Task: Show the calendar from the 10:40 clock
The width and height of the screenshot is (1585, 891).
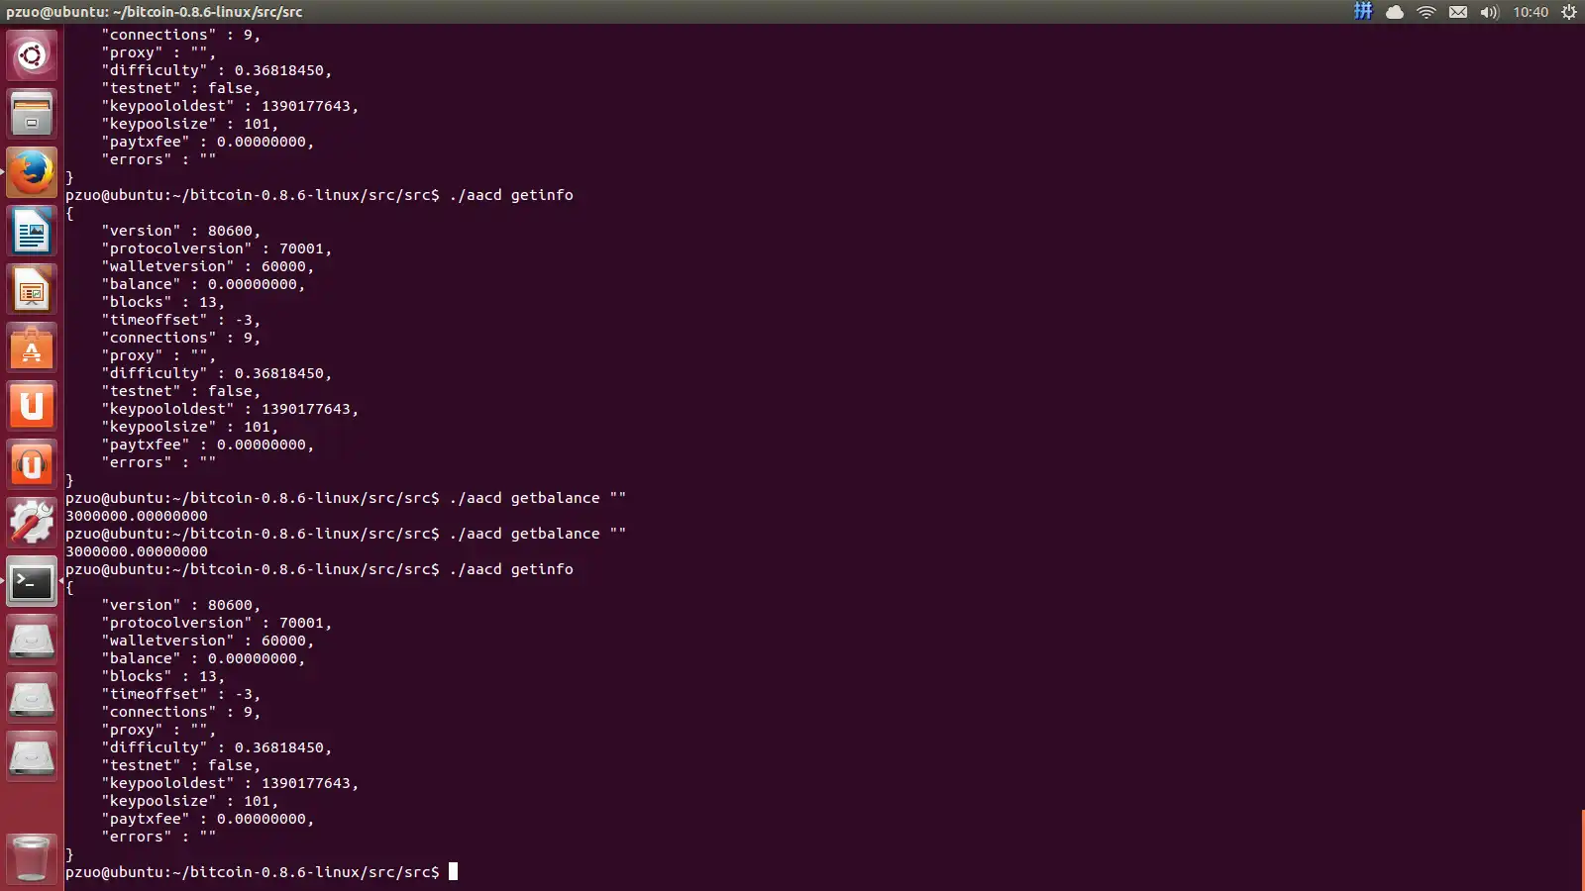Action: (x=1531, y=12)
